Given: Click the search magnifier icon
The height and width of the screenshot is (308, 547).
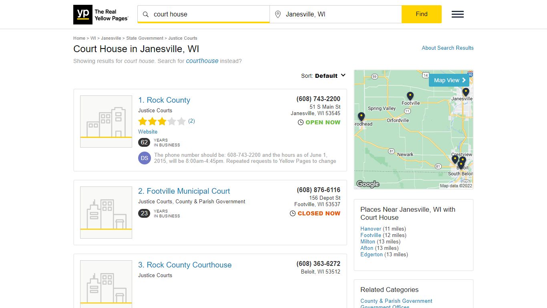Looking at the screenshot, I should (x=146, y=14).
